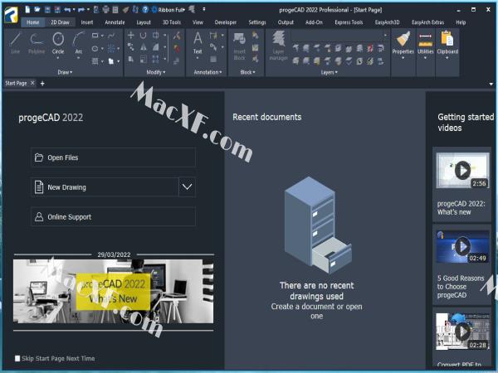This screenshot has width=498, height=373.
Task: Go to the EasyArch3D tab
Action: pos(387,22)
